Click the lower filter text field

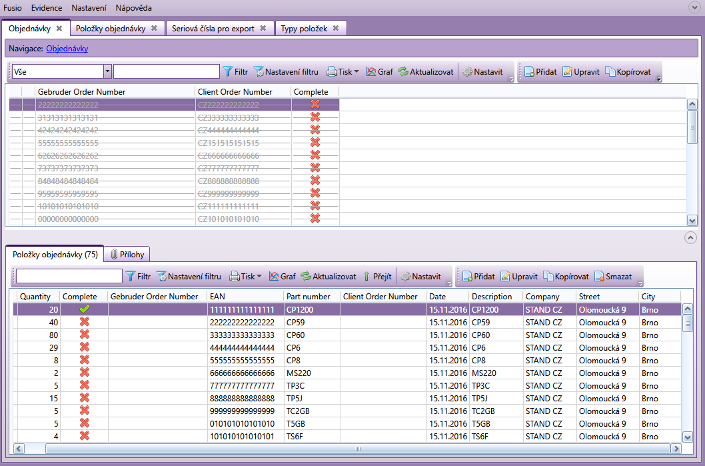(69, 276)
